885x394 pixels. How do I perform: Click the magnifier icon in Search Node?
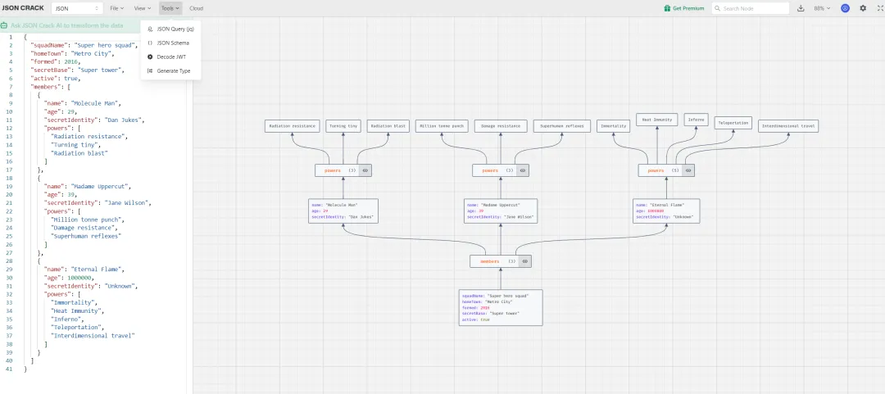[717, 8]
